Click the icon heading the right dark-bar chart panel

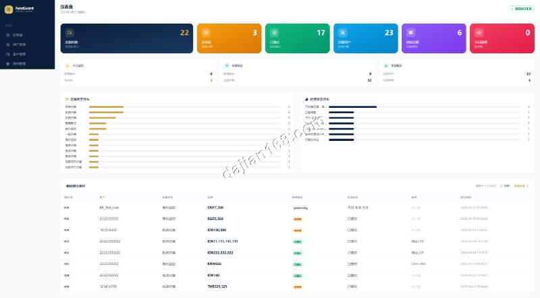[305, 99]
